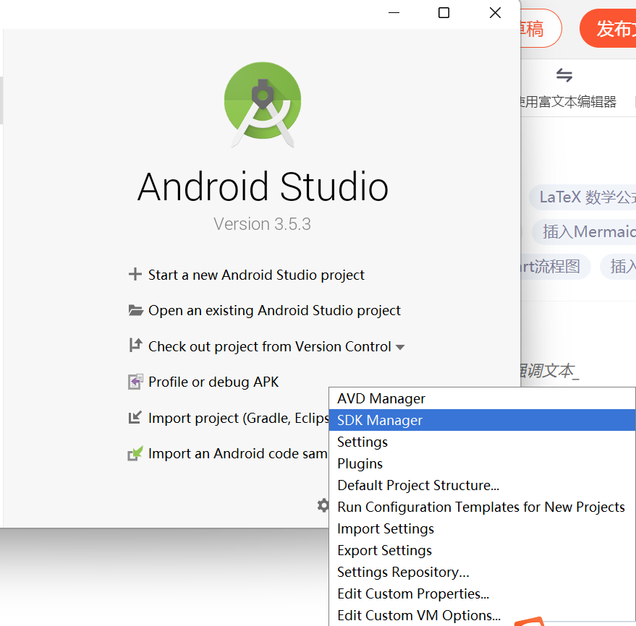
Task: Click the LaTeX math formula tag
Action: pos(583,197)
